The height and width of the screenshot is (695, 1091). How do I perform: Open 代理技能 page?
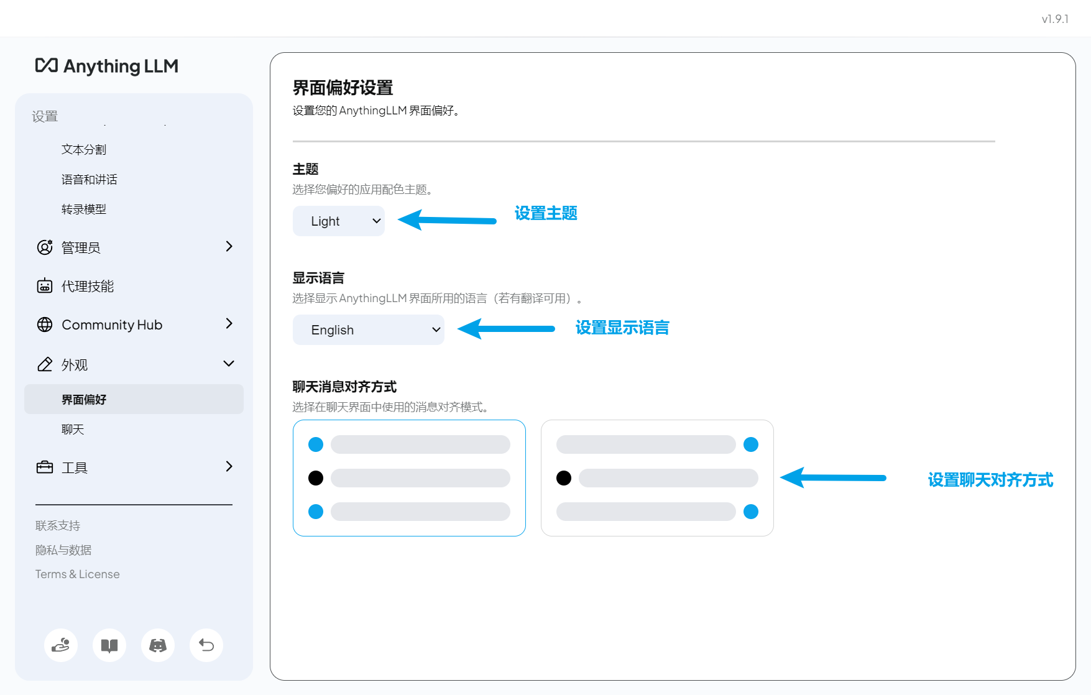[x=88, y=286]
